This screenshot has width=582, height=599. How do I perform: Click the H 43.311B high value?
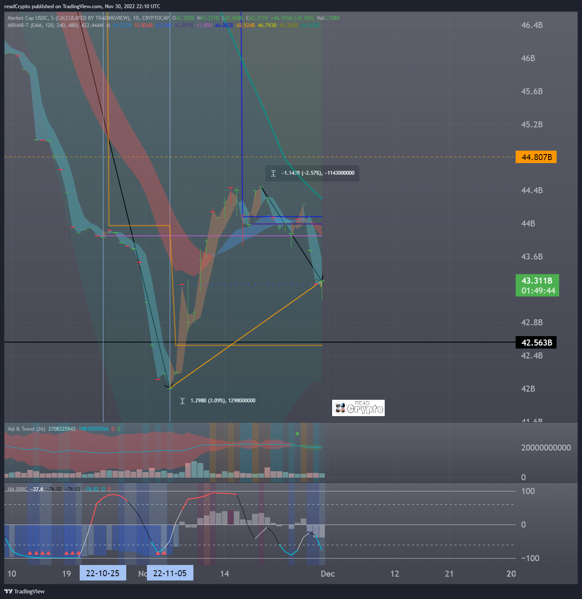click(x=208, y=18)
